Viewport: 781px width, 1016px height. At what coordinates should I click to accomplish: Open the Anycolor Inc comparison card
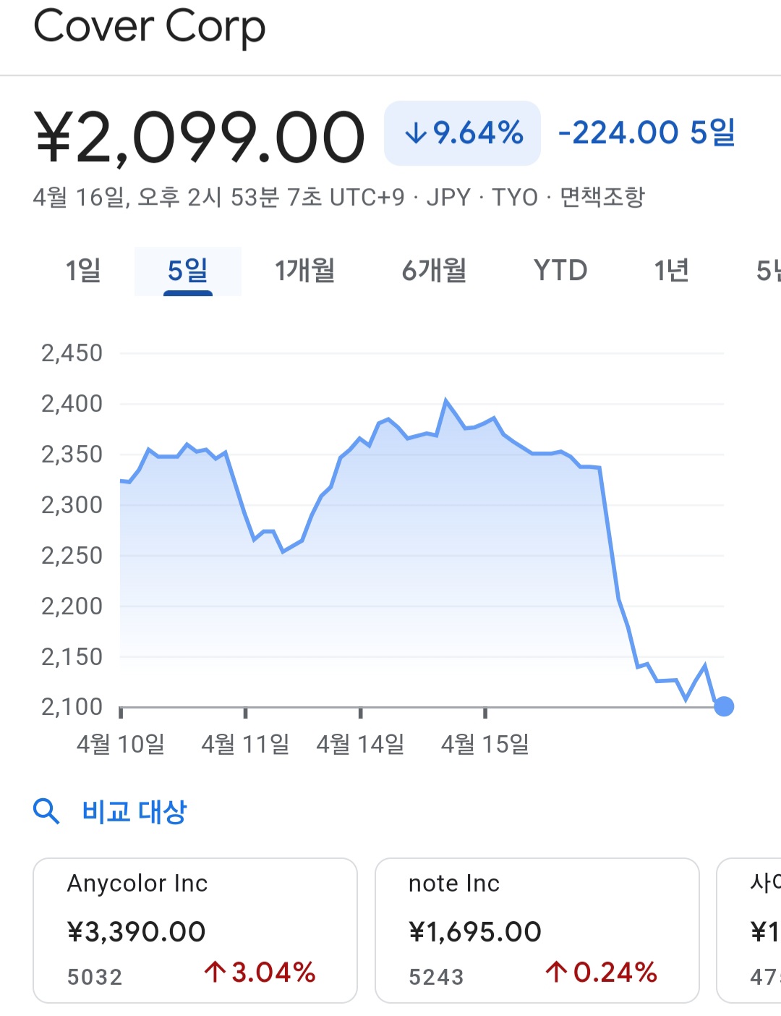[x=195, y=930]
